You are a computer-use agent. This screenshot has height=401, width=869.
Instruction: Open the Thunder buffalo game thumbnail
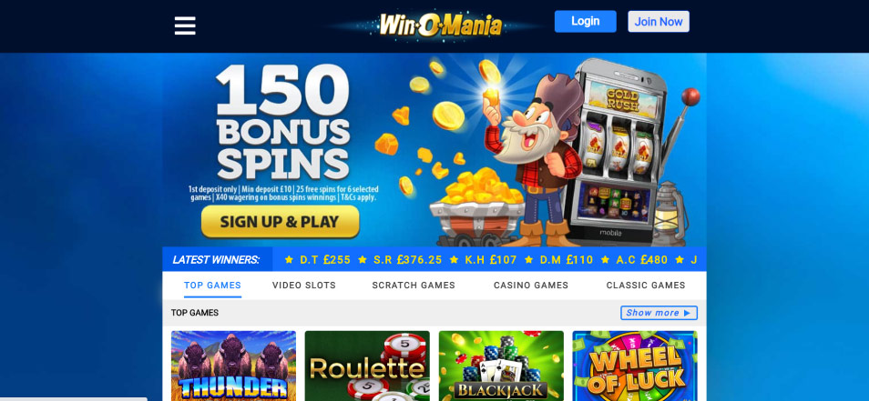[x=233, y=366]
